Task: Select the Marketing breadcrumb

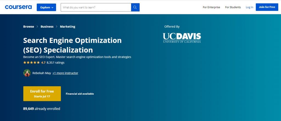Action: tap(68, 27)
